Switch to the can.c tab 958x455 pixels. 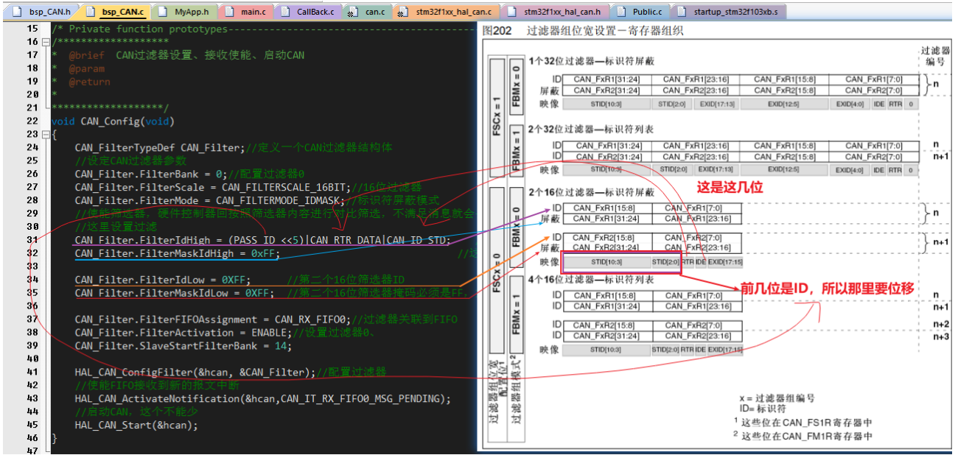point(367,12)
